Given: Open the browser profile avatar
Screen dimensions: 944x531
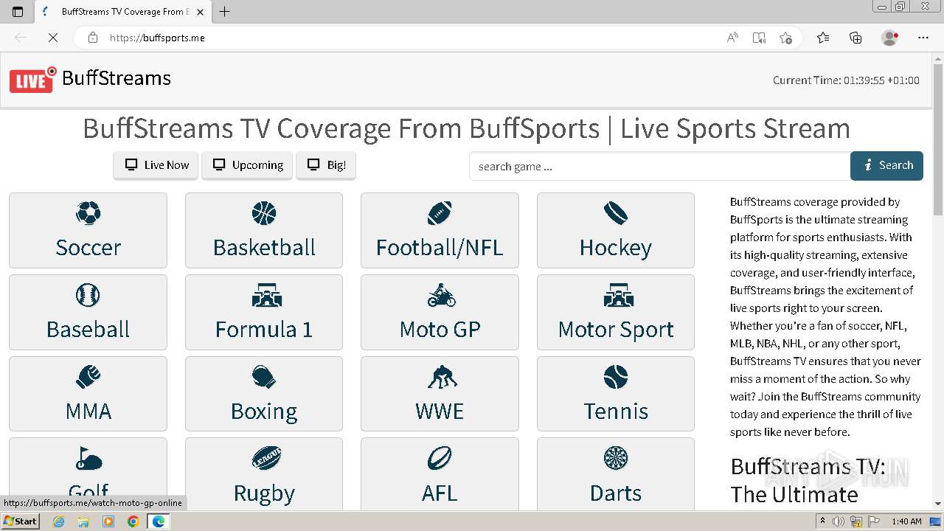Looking at the screenshot, I should tap(889, 38).
